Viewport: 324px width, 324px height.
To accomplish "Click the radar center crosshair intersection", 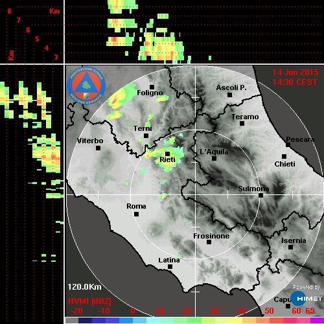I will 196,194.
